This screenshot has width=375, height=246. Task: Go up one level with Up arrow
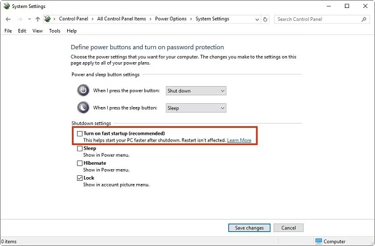(36, 19)
